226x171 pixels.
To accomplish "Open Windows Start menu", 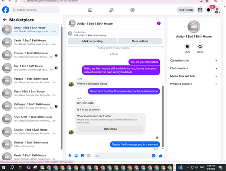I will click(x=3, y=167).
